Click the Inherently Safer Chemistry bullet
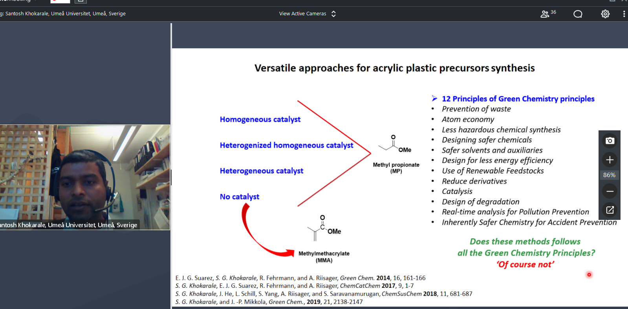 [x=529, y=222]
